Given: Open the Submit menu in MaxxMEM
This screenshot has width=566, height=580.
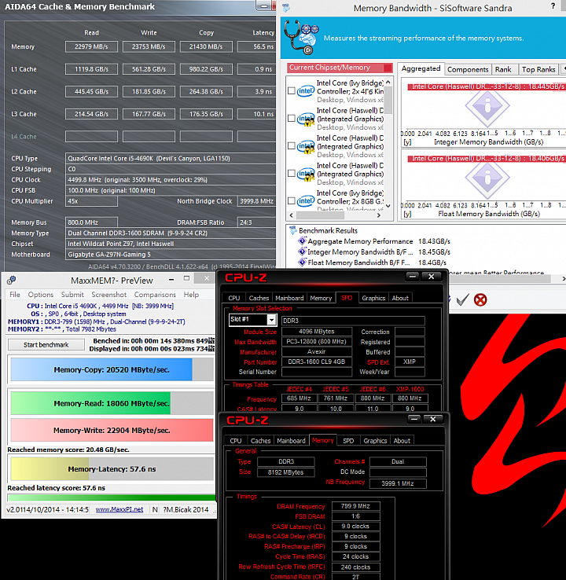Looking at the screenshot, I should click(72, 295).
